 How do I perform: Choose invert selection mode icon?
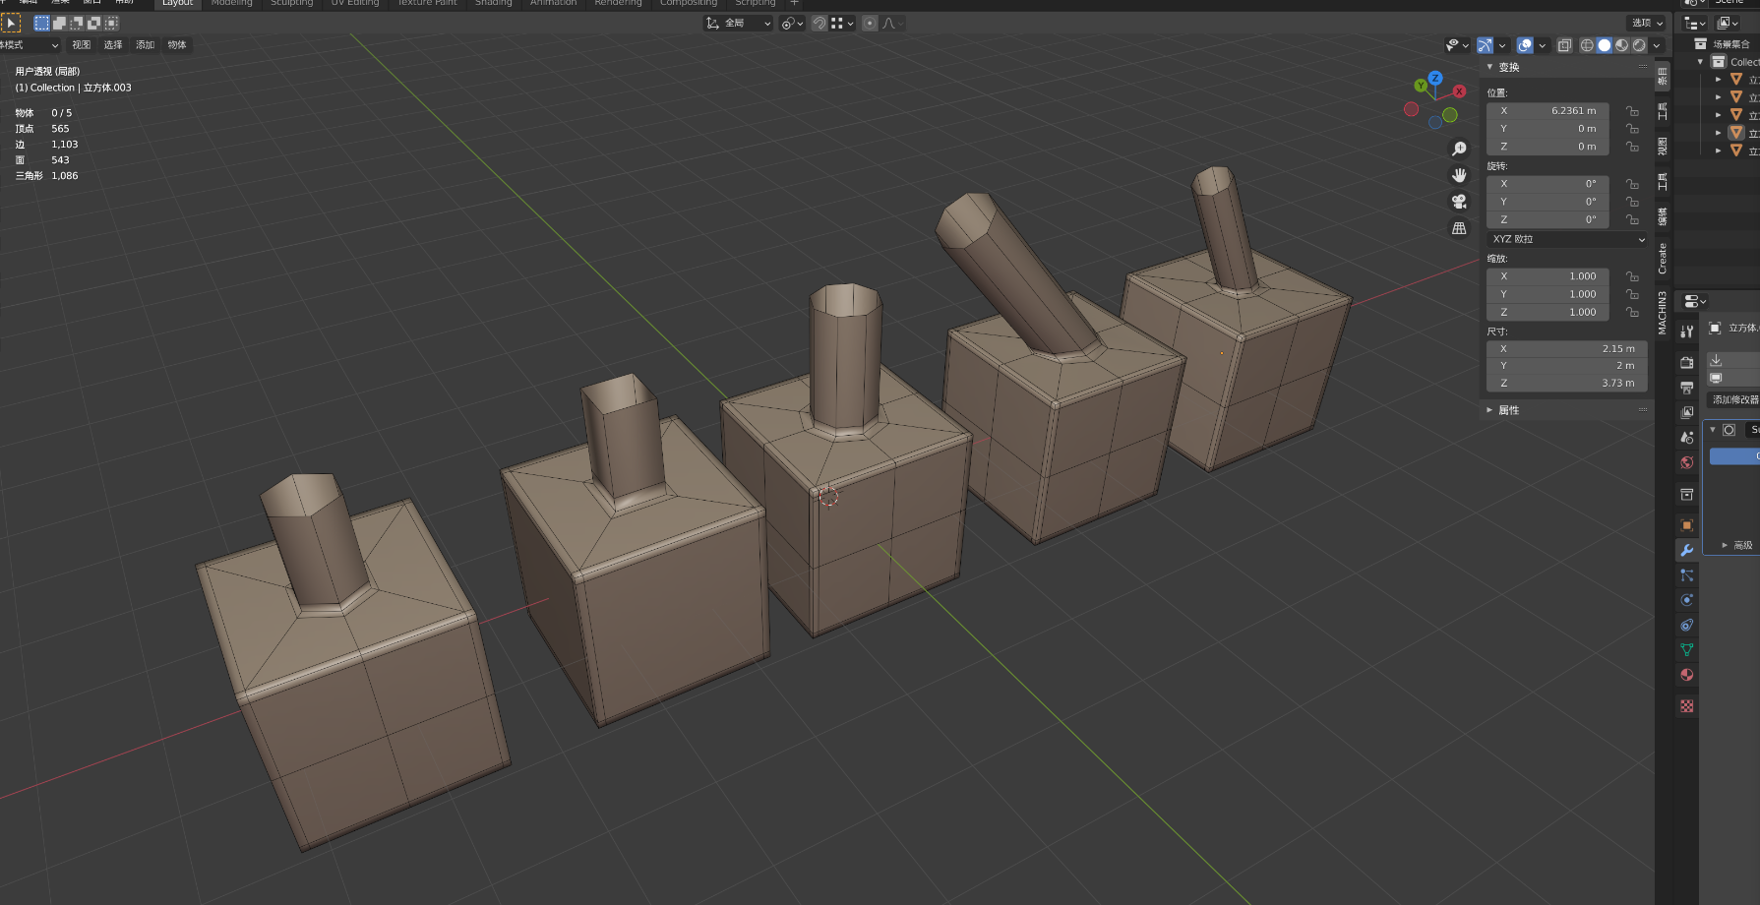coord(94,23)
